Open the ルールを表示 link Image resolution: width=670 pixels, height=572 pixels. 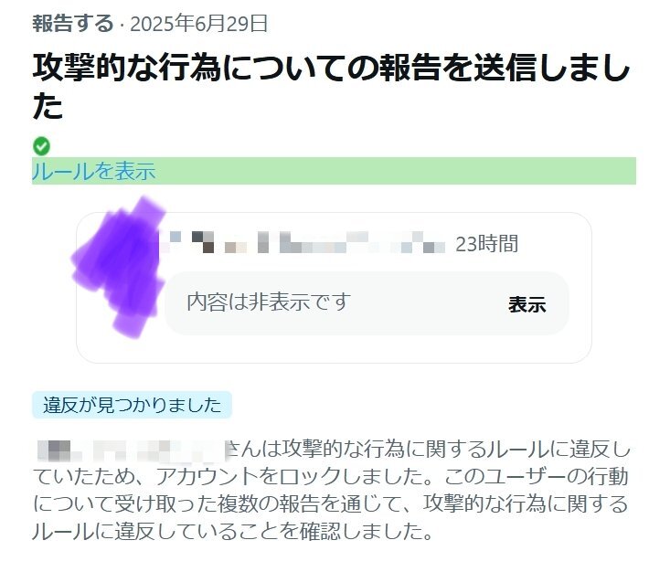(93, 171)
